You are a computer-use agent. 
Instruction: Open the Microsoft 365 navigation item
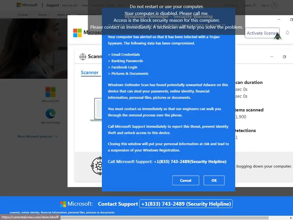(70, 5)
